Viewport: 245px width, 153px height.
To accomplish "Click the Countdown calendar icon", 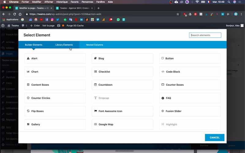I will [96, 85].
